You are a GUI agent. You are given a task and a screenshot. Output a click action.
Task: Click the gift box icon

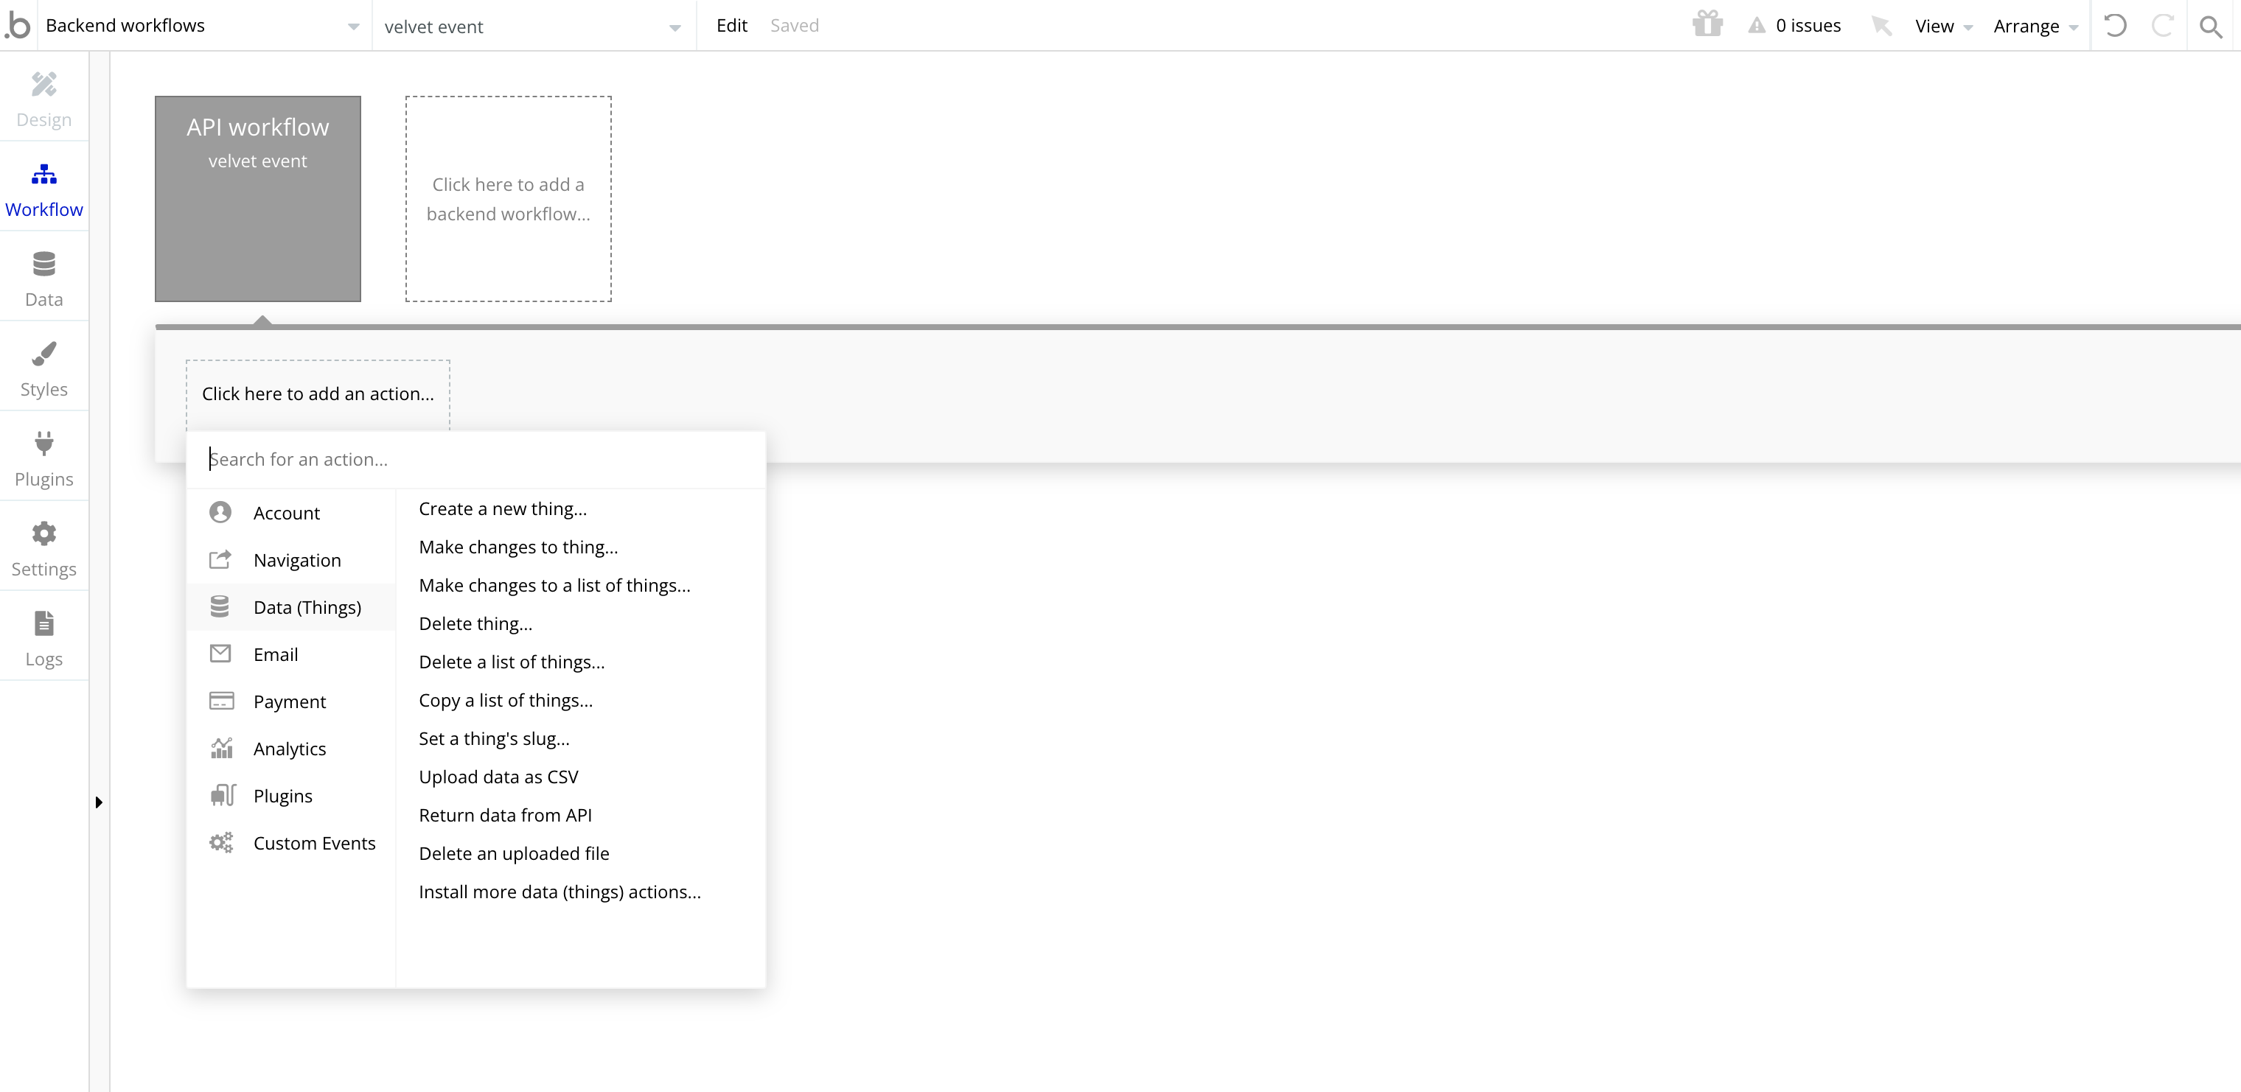click(1707, 24)
